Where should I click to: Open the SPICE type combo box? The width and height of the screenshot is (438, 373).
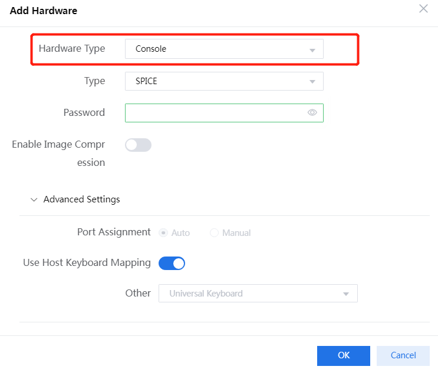218,81
